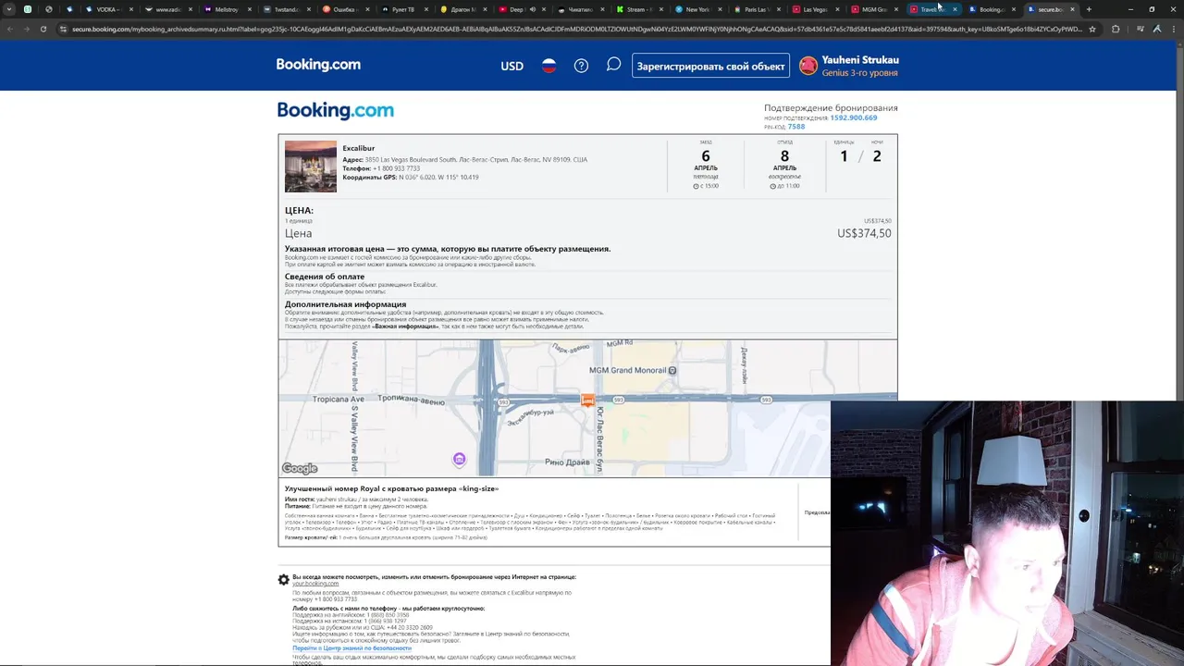
Task: Click check-out date 8 Апрель
Action: pos(784,161)
